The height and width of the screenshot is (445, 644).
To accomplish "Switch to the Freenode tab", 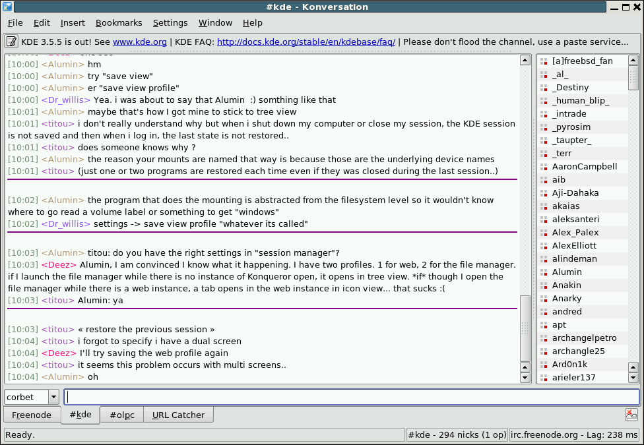I will [32, 415].
